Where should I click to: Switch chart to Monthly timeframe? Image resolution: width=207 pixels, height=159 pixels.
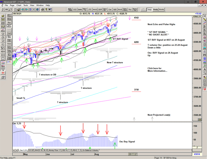pyautogui.click(x=162, y=9)
